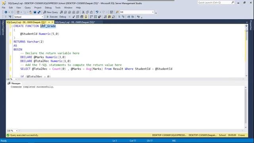Close the SQLQuery2.sql tab
The width and height of the screenshot is (254, 143).
pyautogui.click(x=52, y=22)
